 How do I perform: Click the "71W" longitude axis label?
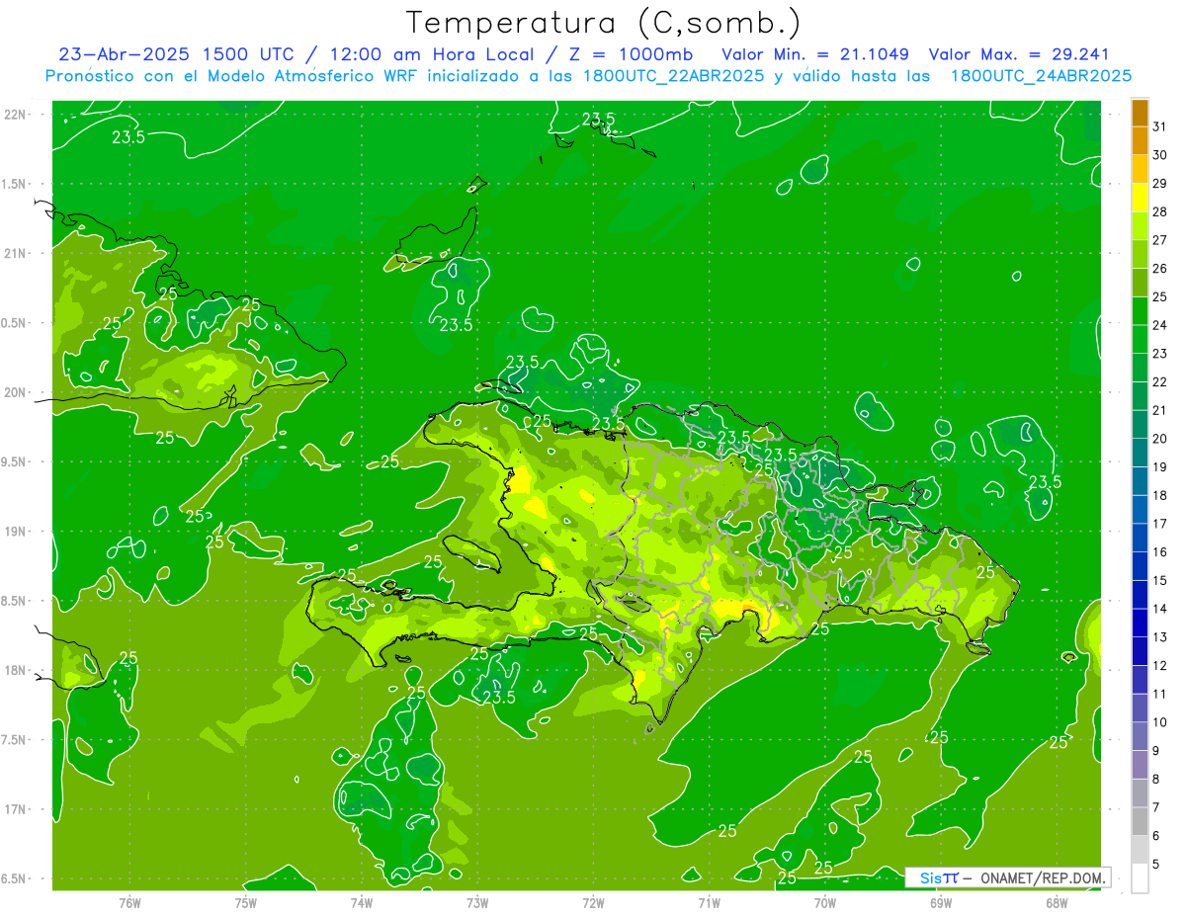(x=709, y=903)
